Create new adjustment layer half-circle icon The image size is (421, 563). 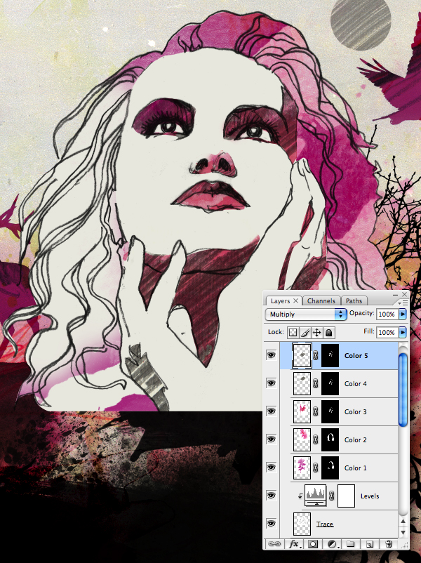[332, 544]
